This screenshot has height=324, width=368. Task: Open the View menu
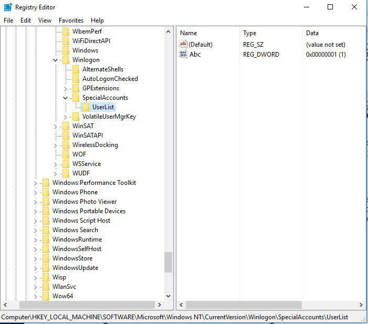[45, 20]
